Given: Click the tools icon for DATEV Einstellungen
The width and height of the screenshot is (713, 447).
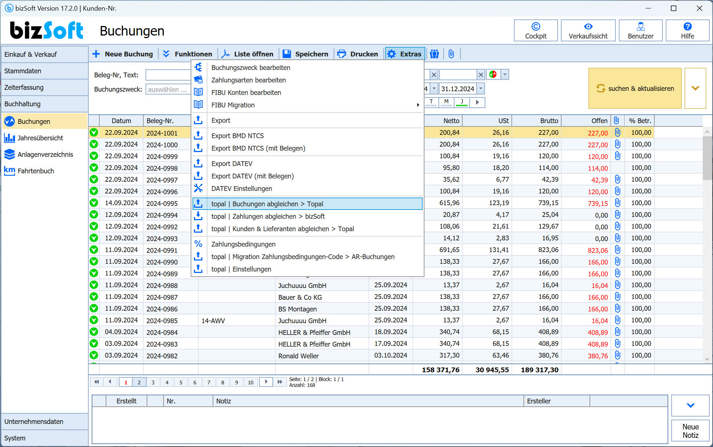Looking at the screenshot, I should point(198,188).
